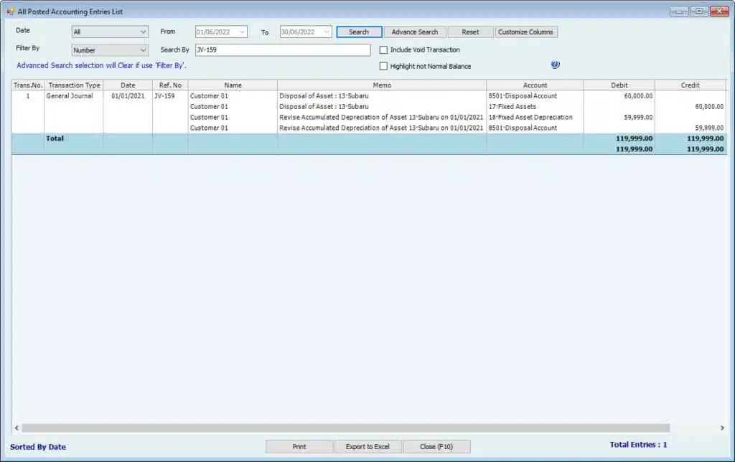The width and height of the screenshot is (735, 462).
Task: Export the list to Excel
Action: (x=367, y=446)
